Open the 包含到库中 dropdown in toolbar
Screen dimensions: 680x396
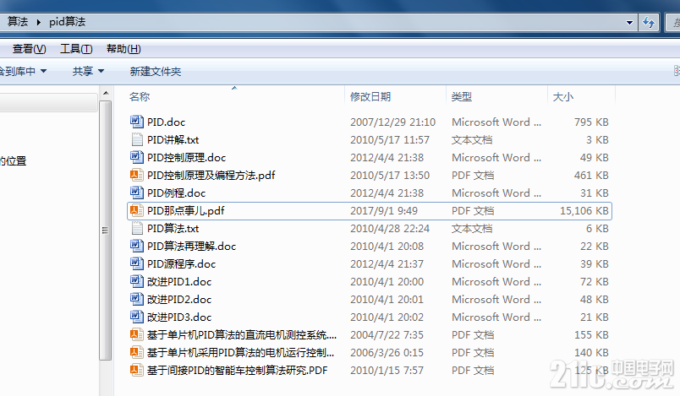pos(23,71)
